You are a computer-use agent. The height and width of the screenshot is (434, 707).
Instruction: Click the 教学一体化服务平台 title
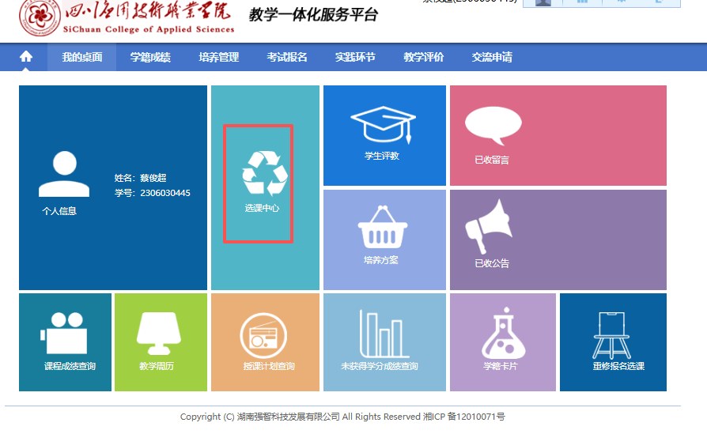point(313,15)
